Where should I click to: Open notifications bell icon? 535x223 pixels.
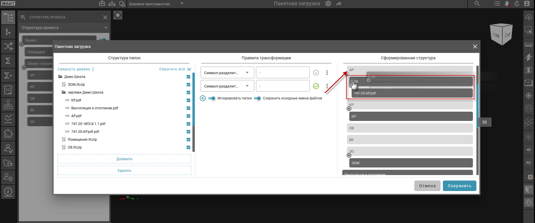[507, 4]
